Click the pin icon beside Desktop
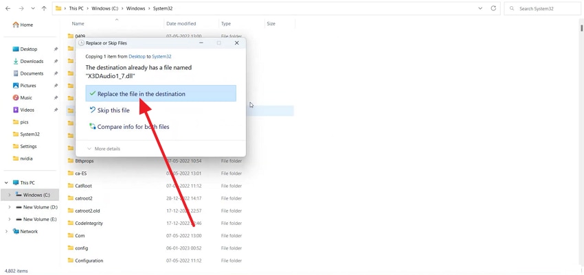This screenshot has width=584, height=275. pos(56,49)
